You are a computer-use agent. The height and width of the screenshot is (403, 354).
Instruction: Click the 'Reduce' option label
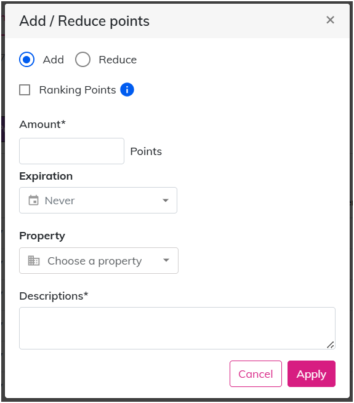click(118, 60)
